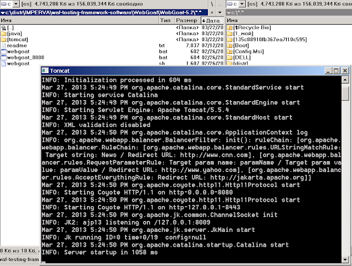Expand the right path bar c:\ dropdown arrow

pos(229,13)
